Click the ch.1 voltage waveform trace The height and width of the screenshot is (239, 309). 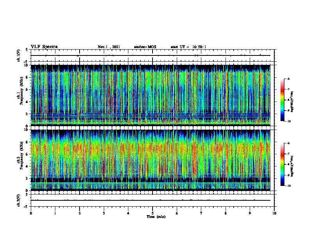click(150, 55)
